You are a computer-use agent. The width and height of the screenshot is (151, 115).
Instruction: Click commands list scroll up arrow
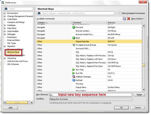[x=143, y=25]
